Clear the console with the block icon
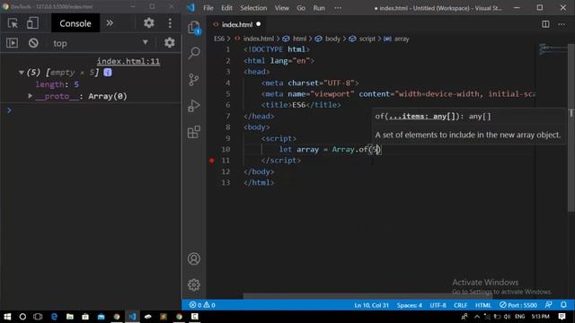575x323 pixels. click(x=33, y=43)
